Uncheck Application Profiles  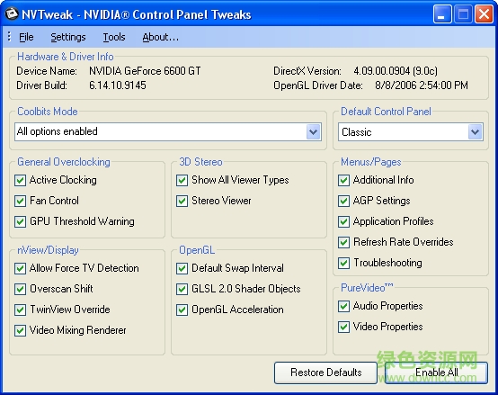click(x=343, y=221)
